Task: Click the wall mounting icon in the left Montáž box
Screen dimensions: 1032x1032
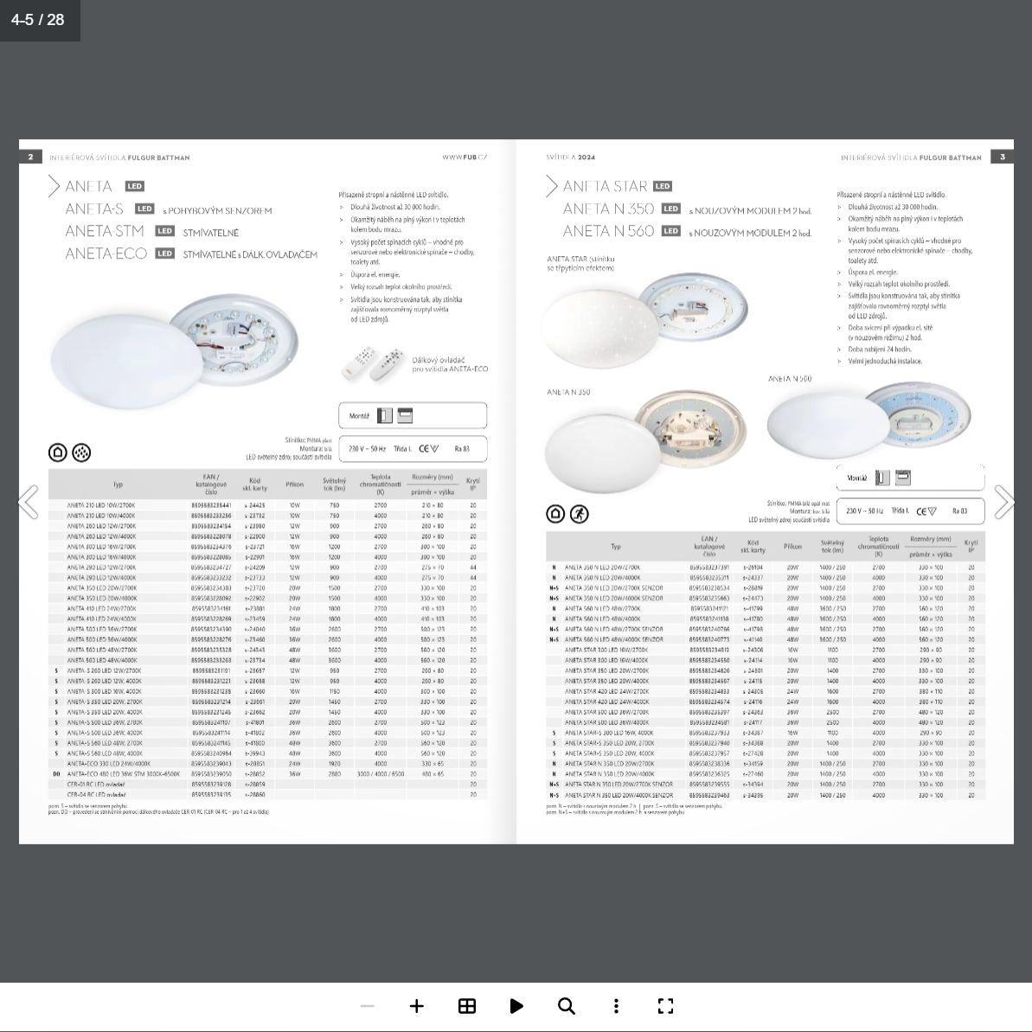Action: [385, 415]
